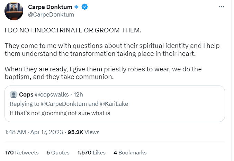Show the 1,570 Likes list
Viewport: 234px width, 161px height.
(x=91, y=152)
